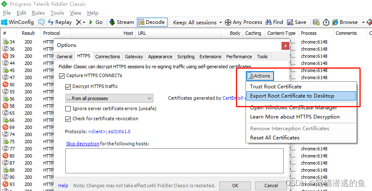This screenshot has height=191, width=372.
Task: Switch to the Scripting tab
Action: tap(186, 57)
